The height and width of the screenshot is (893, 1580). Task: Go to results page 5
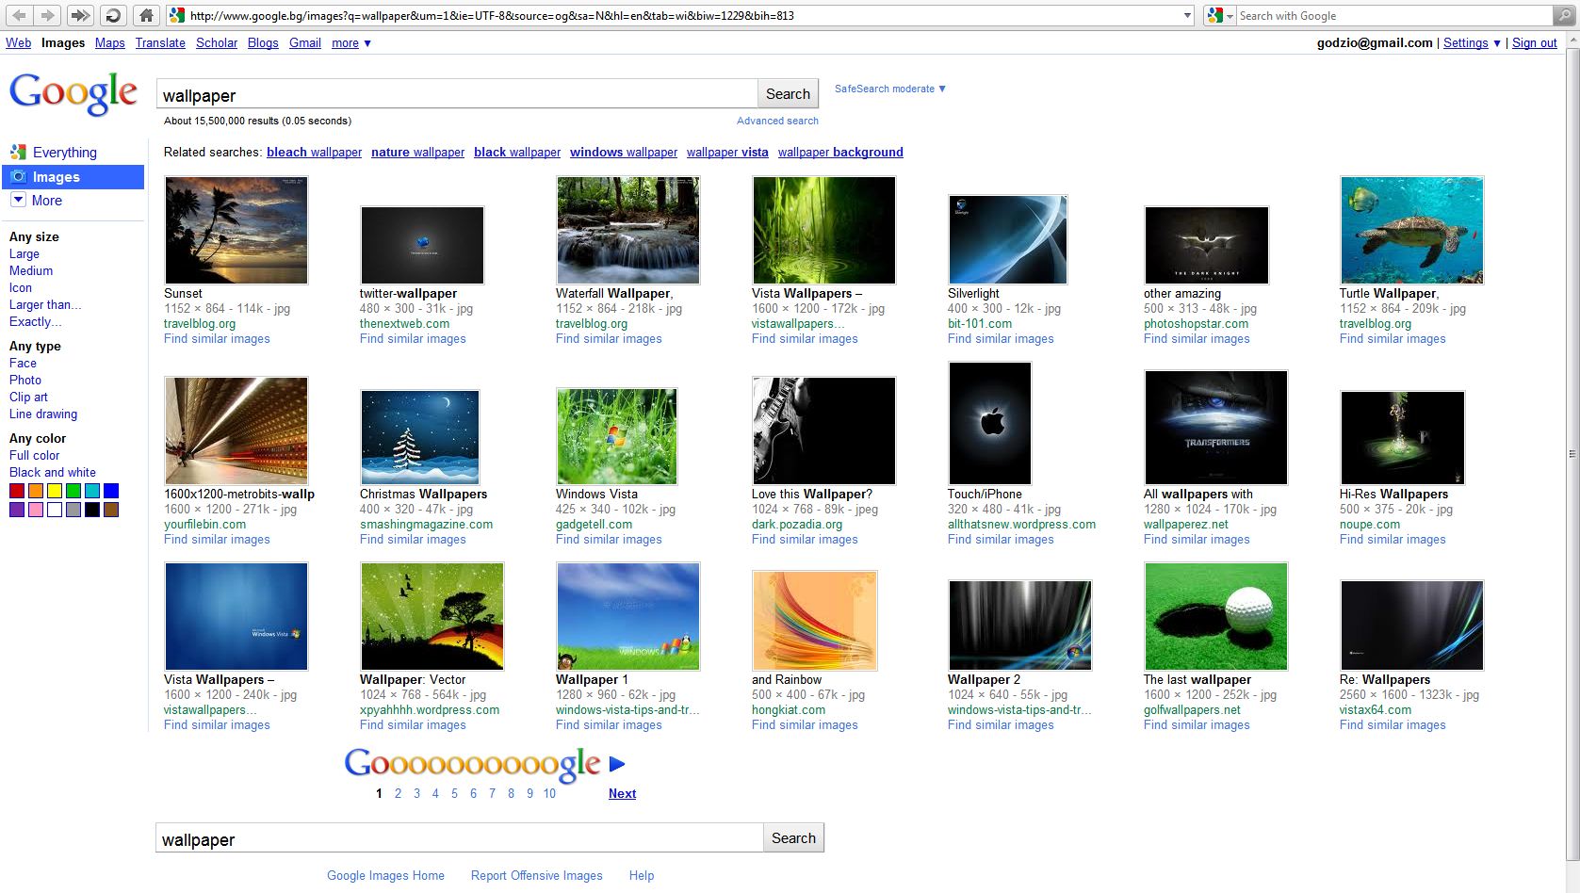click(454, 794)
